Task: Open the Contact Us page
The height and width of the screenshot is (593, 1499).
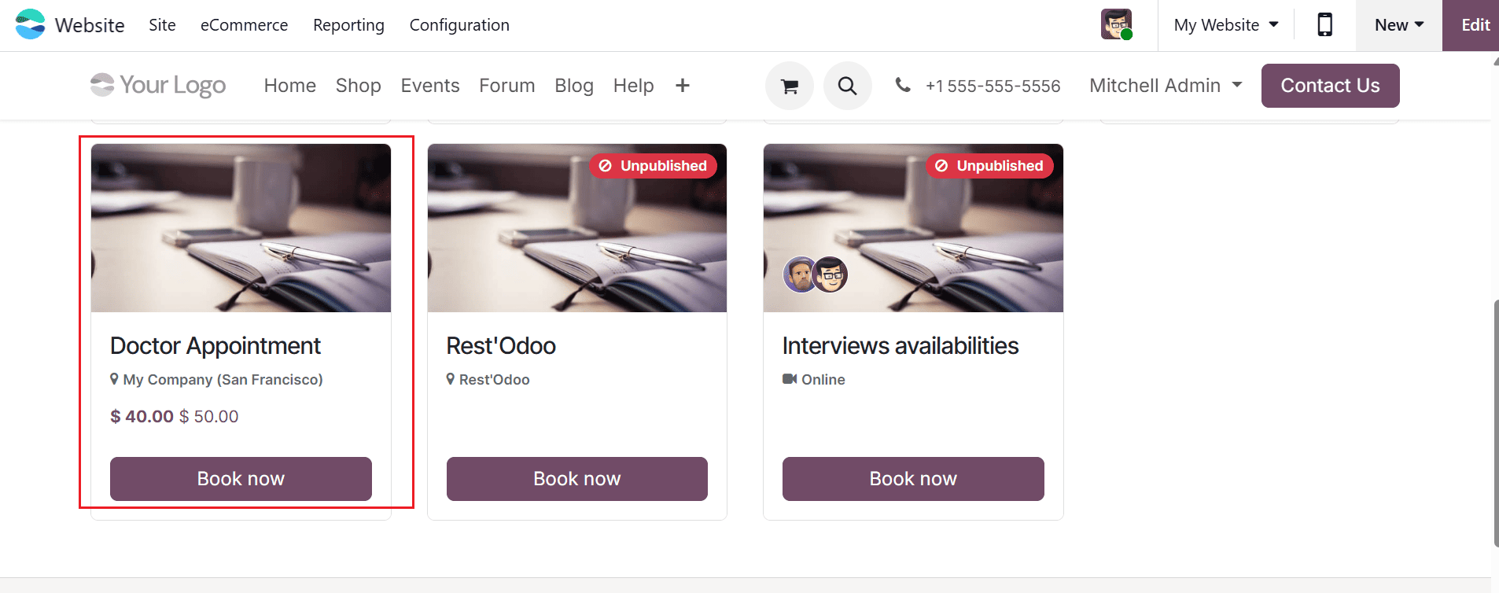Action: point(1329,85)
